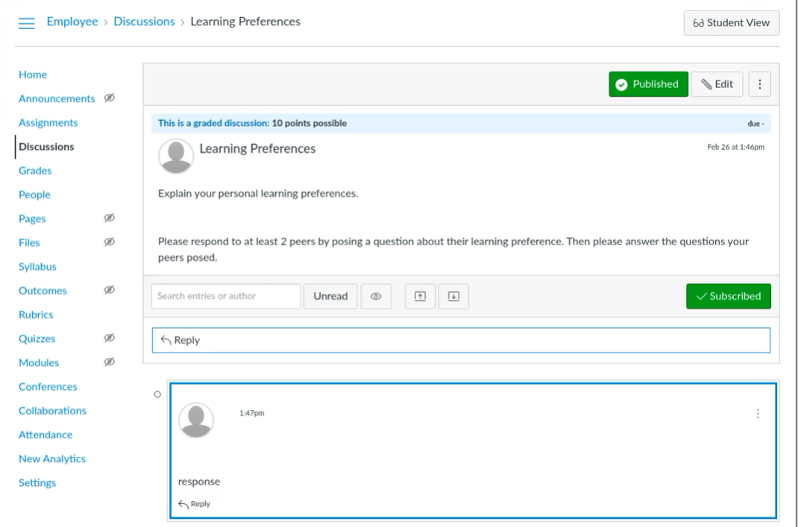The height and width of the screenshot is (527, 798).
Task: Open the response entry options menu
Action: pos(758,414)
